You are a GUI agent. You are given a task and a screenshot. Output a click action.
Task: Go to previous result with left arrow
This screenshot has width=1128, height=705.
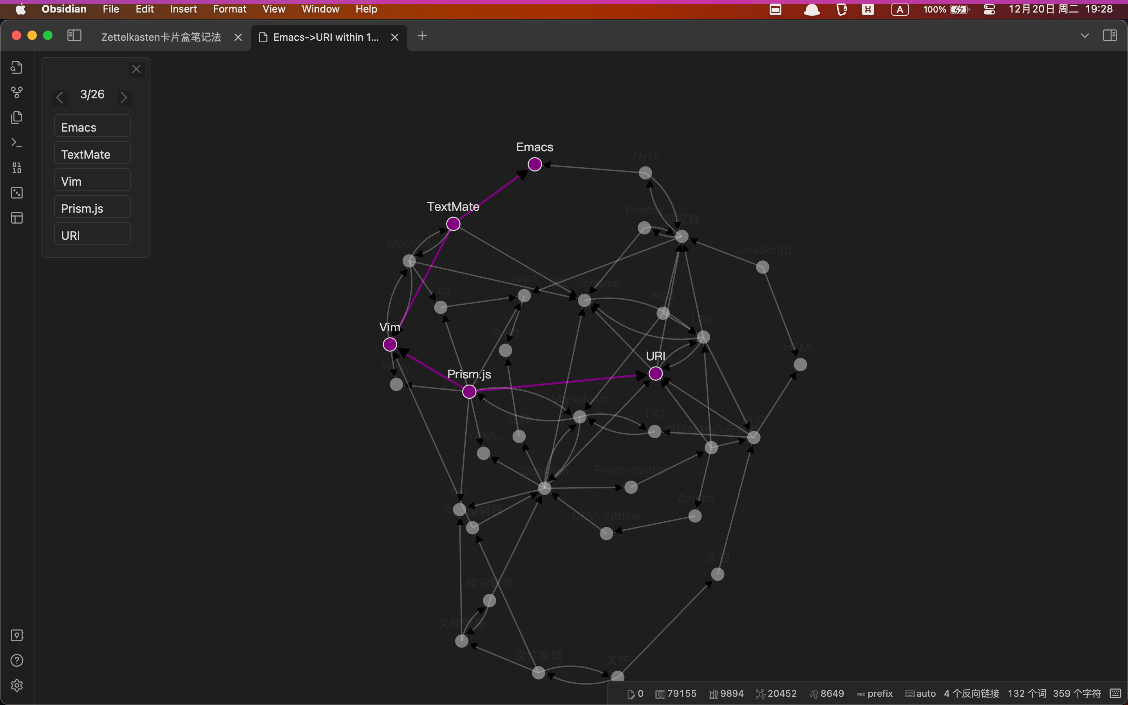coord(60,97)
